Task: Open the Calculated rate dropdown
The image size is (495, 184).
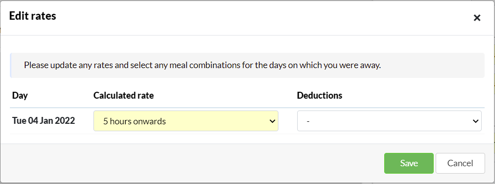Action: (x=185, y=121)
